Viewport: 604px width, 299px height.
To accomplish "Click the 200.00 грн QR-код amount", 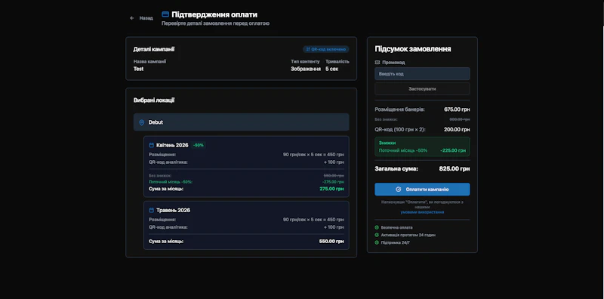I will tap(457, 130).
